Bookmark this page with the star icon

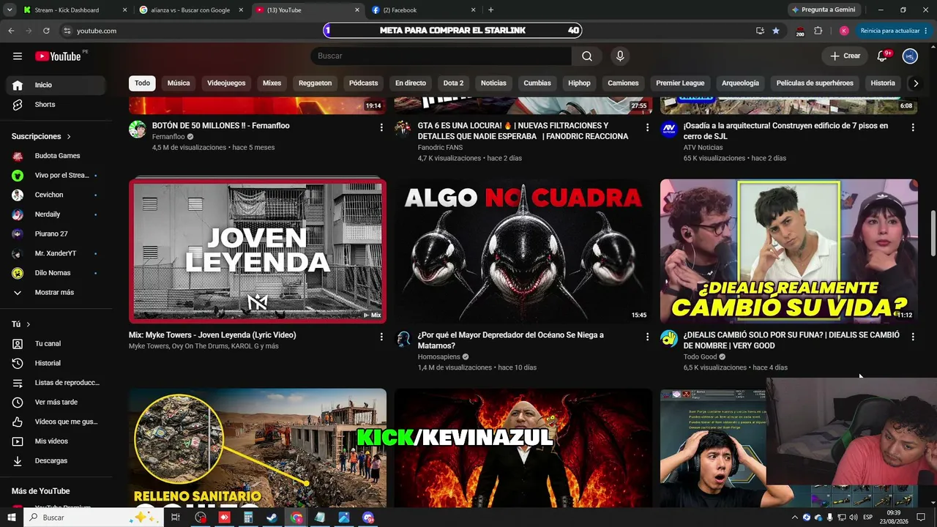click(776, 31)
